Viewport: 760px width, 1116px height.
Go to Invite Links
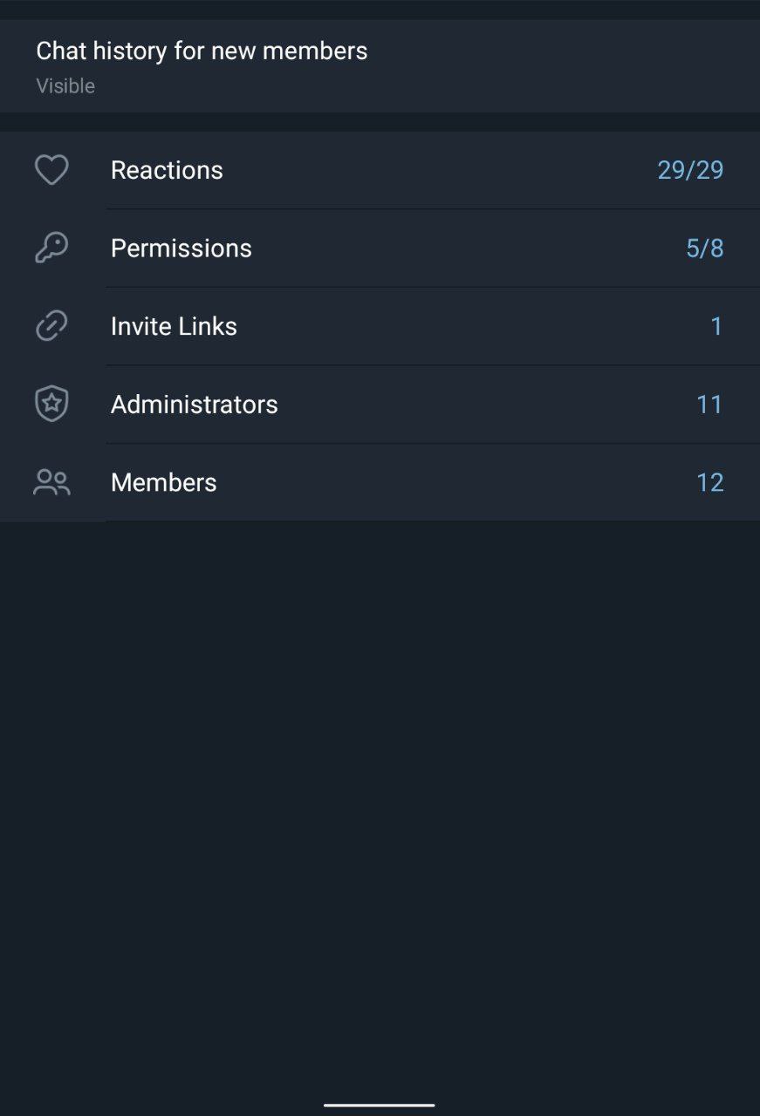tap(174, 326)
